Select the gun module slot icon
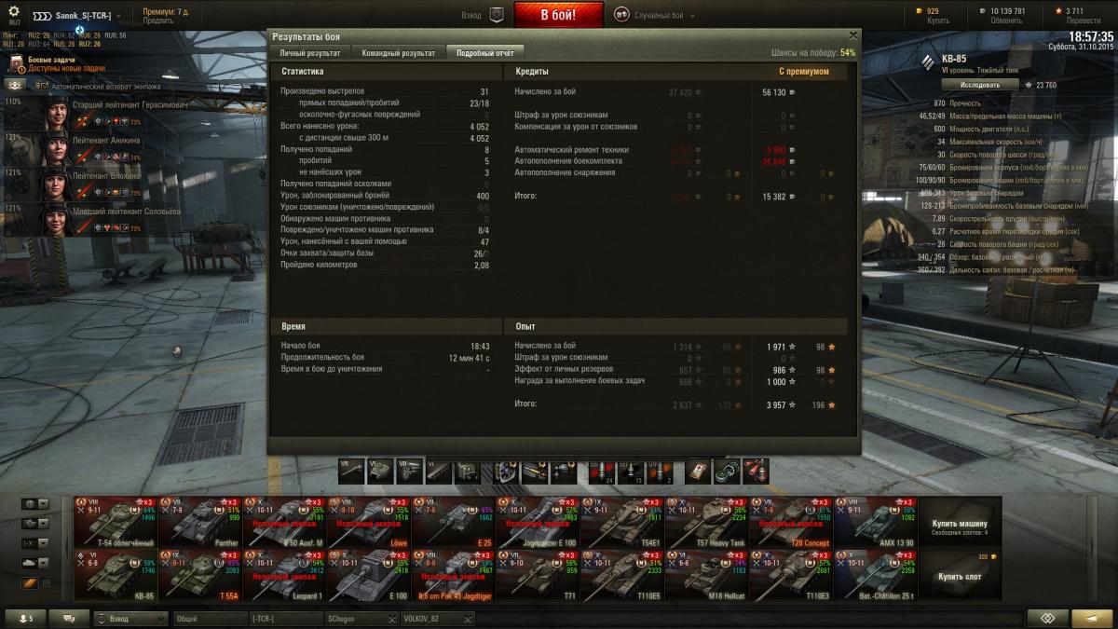The width and height of the screenshot is (1118, 629). (351, 472)
